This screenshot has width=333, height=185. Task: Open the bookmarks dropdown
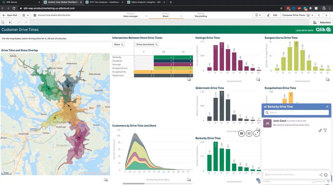[x=257, y=15]
